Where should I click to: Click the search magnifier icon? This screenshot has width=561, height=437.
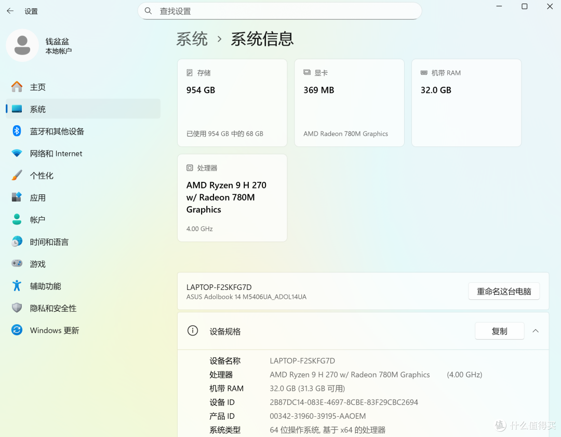point(148,11)
